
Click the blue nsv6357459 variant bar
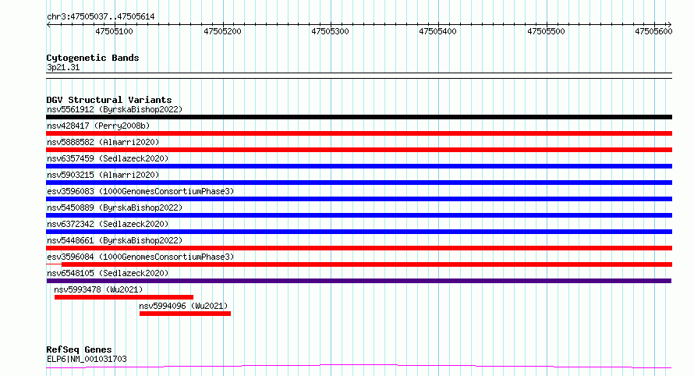click(359, 166)
